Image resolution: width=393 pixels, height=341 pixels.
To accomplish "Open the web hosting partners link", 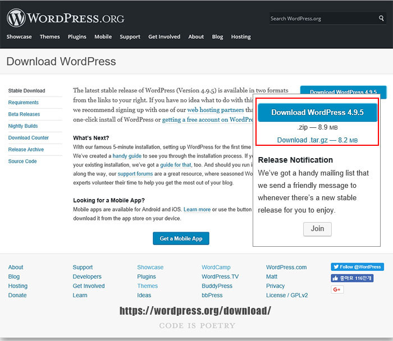I will point(216,110).
